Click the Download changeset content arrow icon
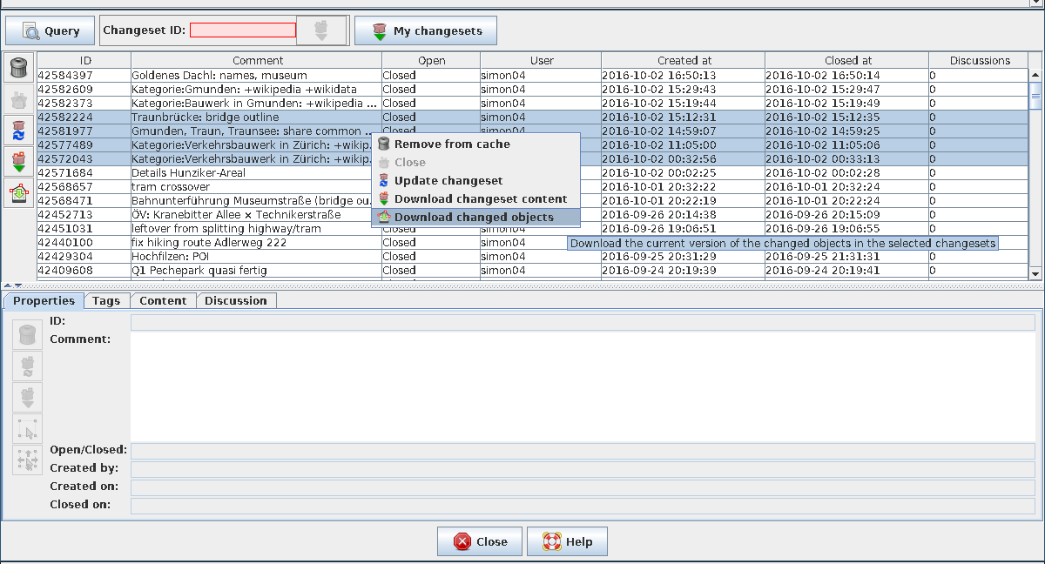This screenshot has width=1045, height=564. (x=18, y=160)
